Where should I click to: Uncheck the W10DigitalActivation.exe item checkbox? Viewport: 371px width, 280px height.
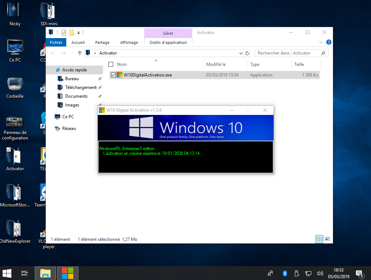coord(113,75)
